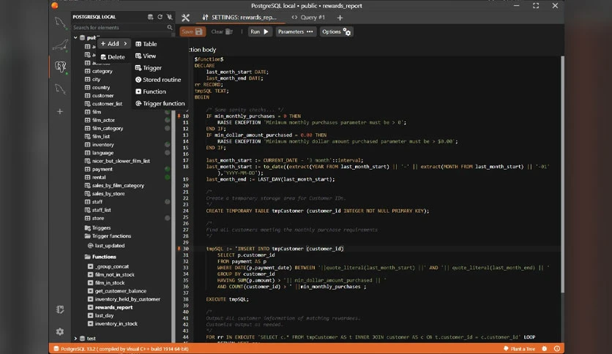The width and height of the screenshot is (612, 354).
Task: Select the inventory table
Action: 100,145
